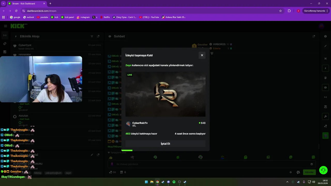This screenshot has height=186, width=331.
Task: Pop out the Yayın bilgisi panel
Action: 98,155
